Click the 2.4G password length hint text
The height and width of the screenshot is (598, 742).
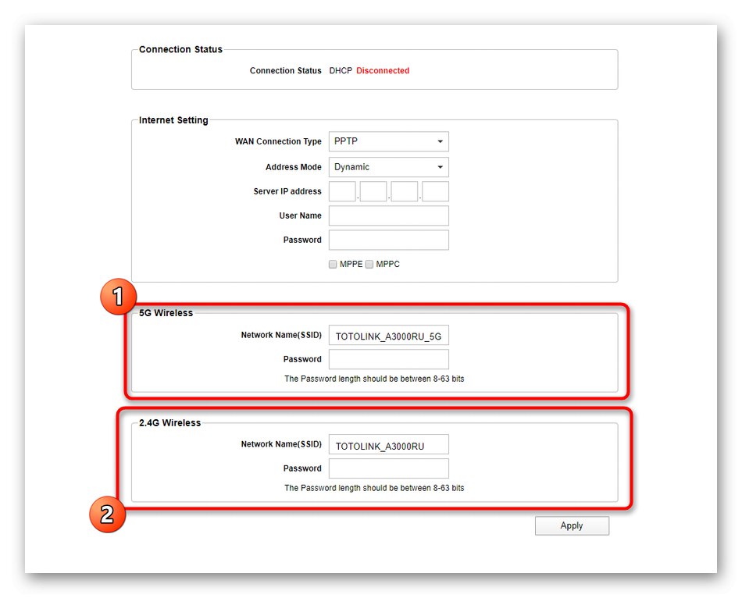[374, 488]
